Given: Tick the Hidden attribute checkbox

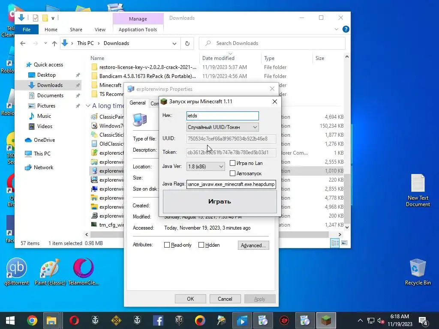Looking at the screenshot, I should pyautogui.click(x=201, y=245).
